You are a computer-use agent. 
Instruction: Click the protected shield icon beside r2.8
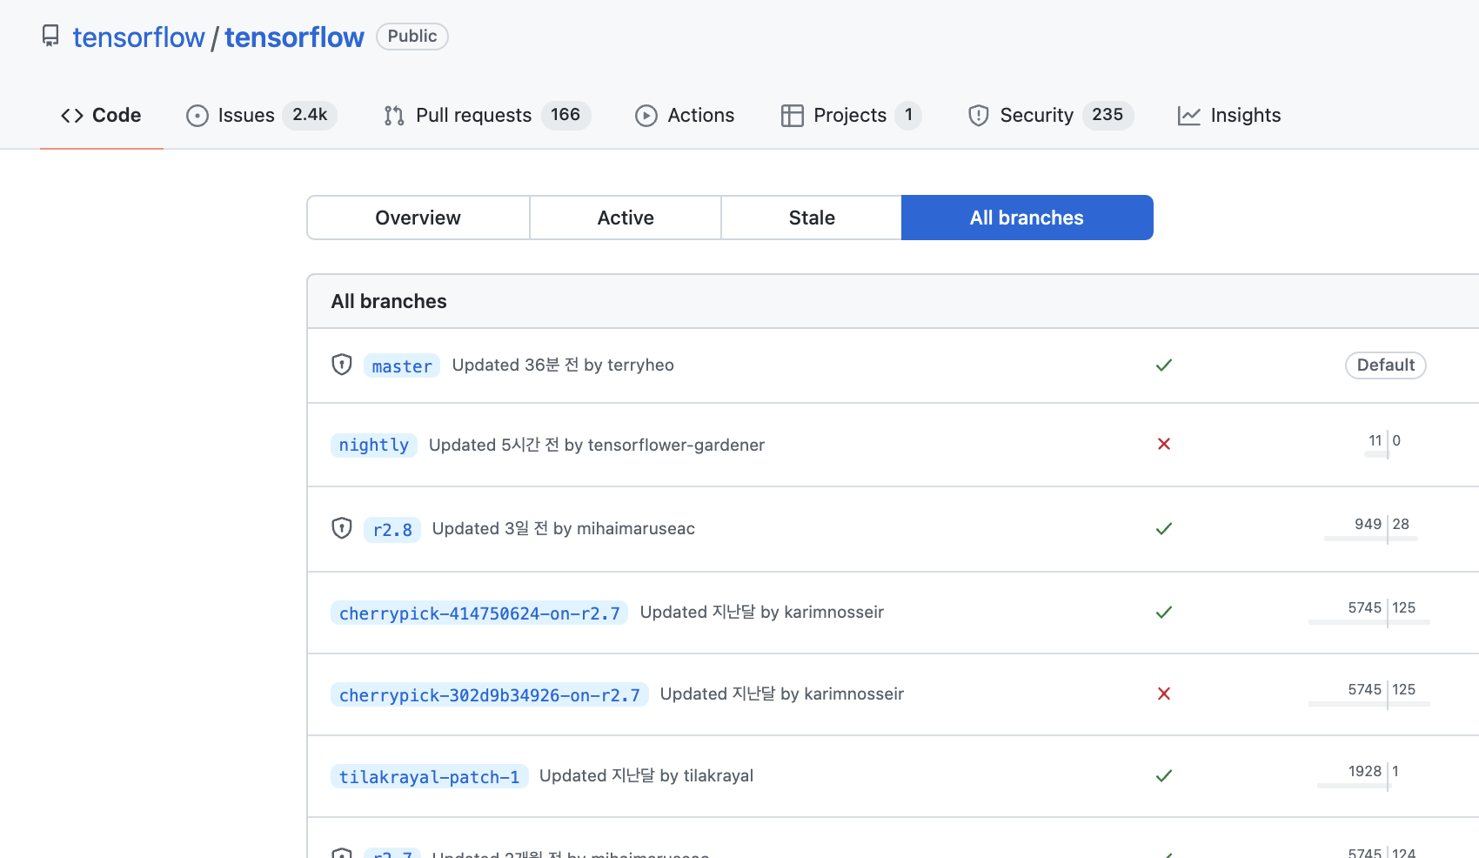click(342, 528)
